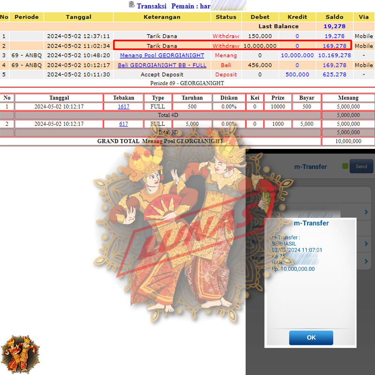Click the Last Balance value 19,278
This screenshot has height=375, width=375.
334,26
